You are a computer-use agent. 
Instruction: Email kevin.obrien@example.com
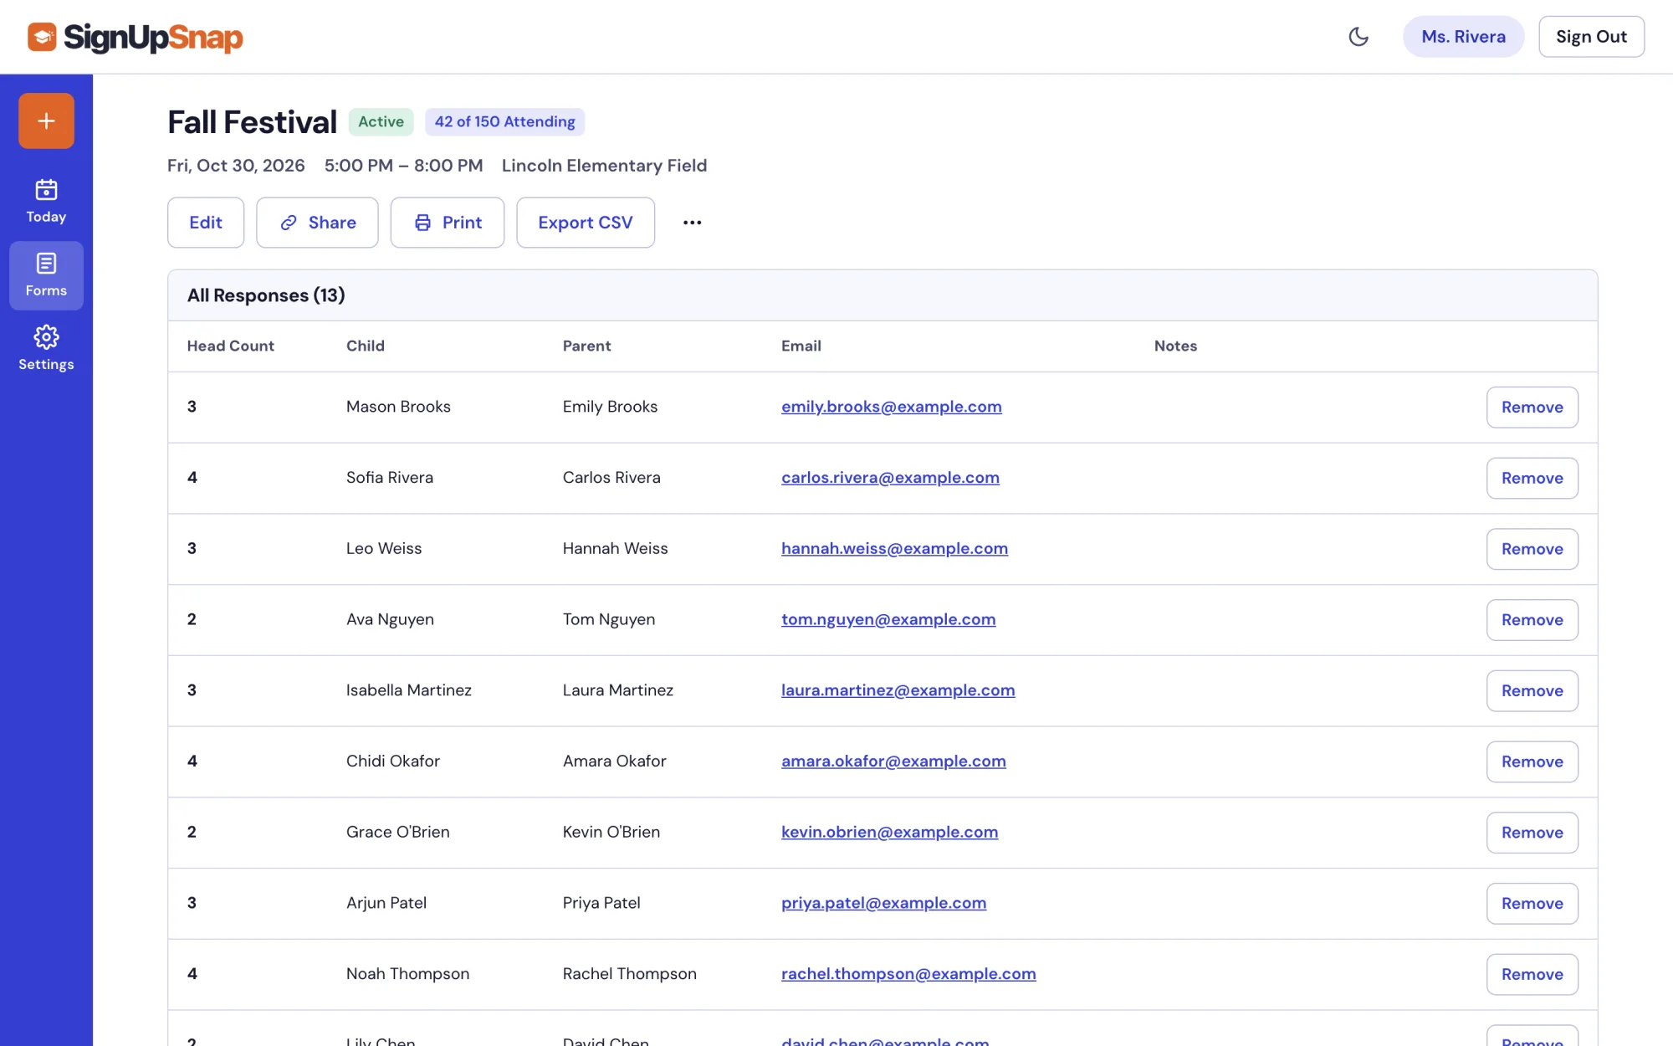pos(889,832)
